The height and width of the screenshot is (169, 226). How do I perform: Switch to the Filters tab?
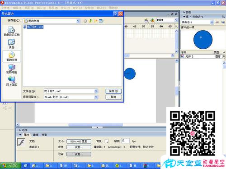[x=36, y=135]
